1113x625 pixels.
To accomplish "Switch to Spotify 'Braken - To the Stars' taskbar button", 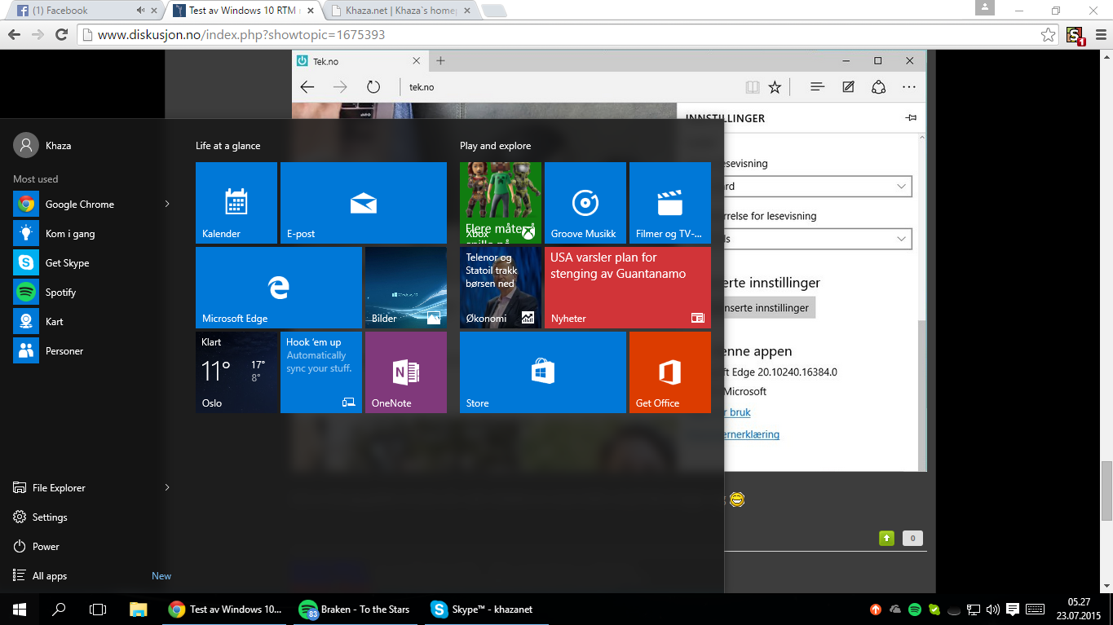I will [x=356, y=609].
